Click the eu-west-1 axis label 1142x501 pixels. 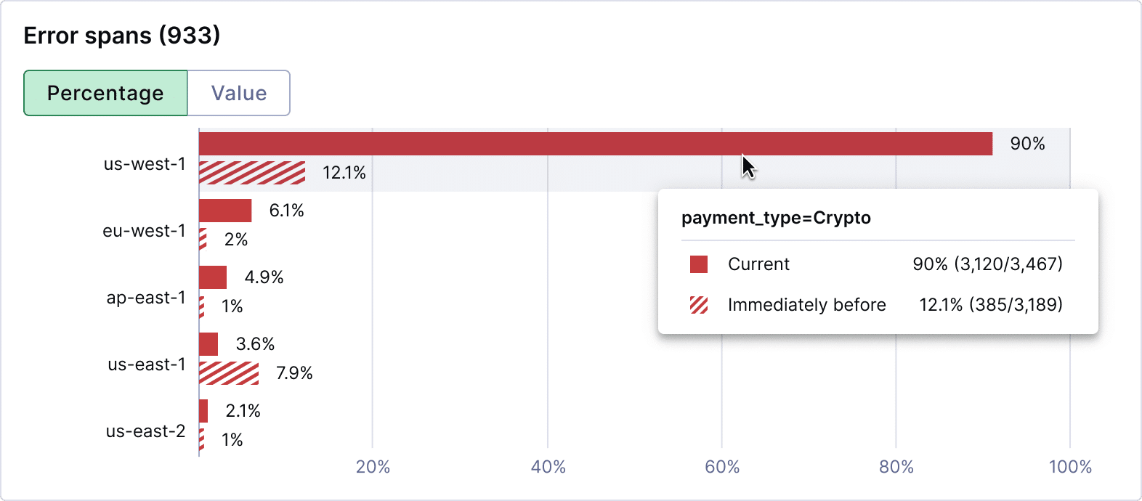click(x=144, y=231)
